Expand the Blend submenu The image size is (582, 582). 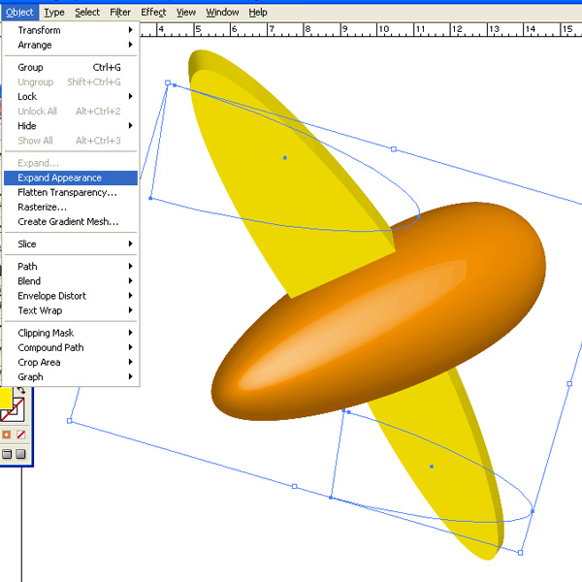tap(71, 281)
